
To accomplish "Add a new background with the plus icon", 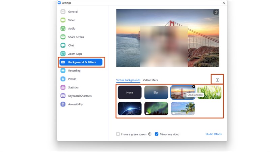I will point(217,80).
